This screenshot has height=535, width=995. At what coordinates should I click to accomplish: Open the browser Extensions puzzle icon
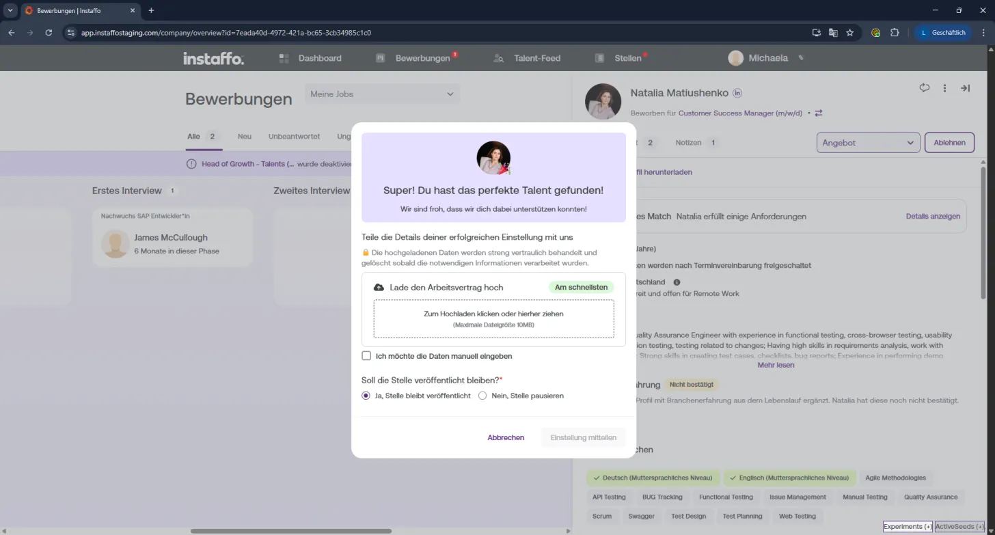pos(895,32)
